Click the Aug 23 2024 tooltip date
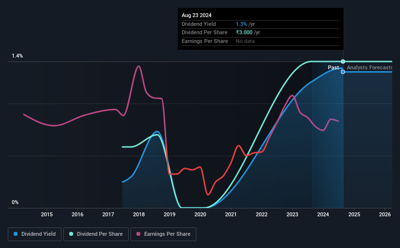Image resolution: width=400 pixels, height=248 pixels. 196,15
